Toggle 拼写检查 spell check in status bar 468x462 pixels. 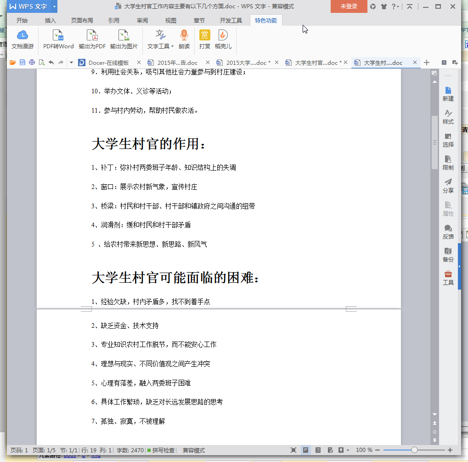(161, 450)
